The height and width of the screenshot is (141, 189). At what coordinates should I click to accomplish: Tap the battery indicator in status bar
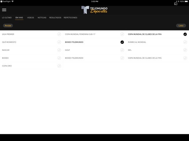(x=186, y=1)
